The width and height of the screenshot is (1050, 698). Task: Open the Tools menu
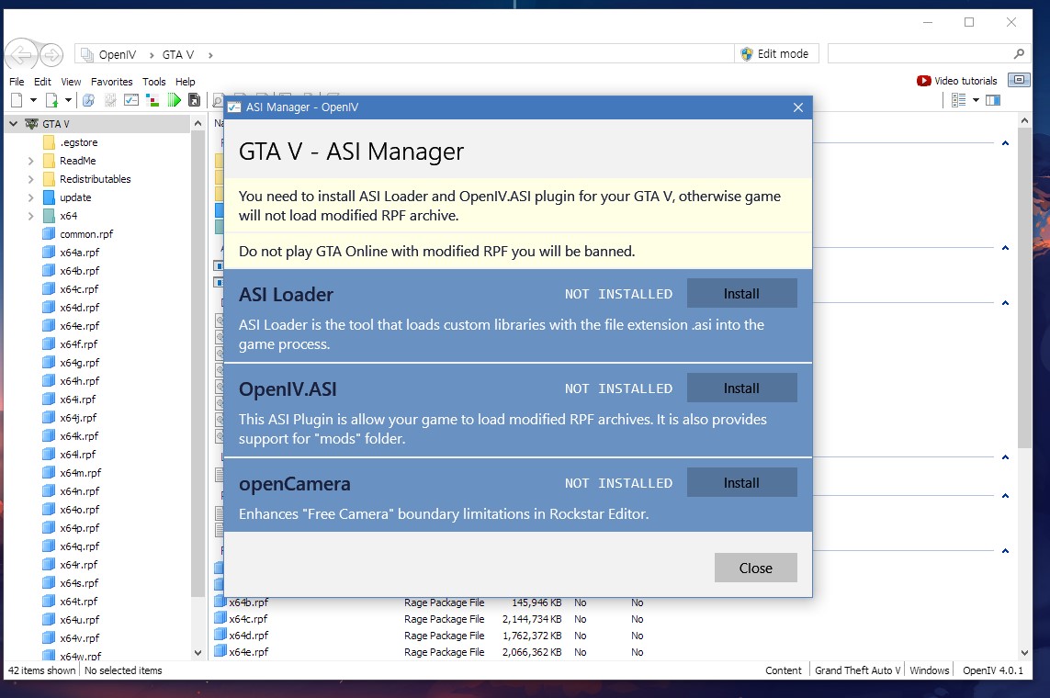click(154, 82)
